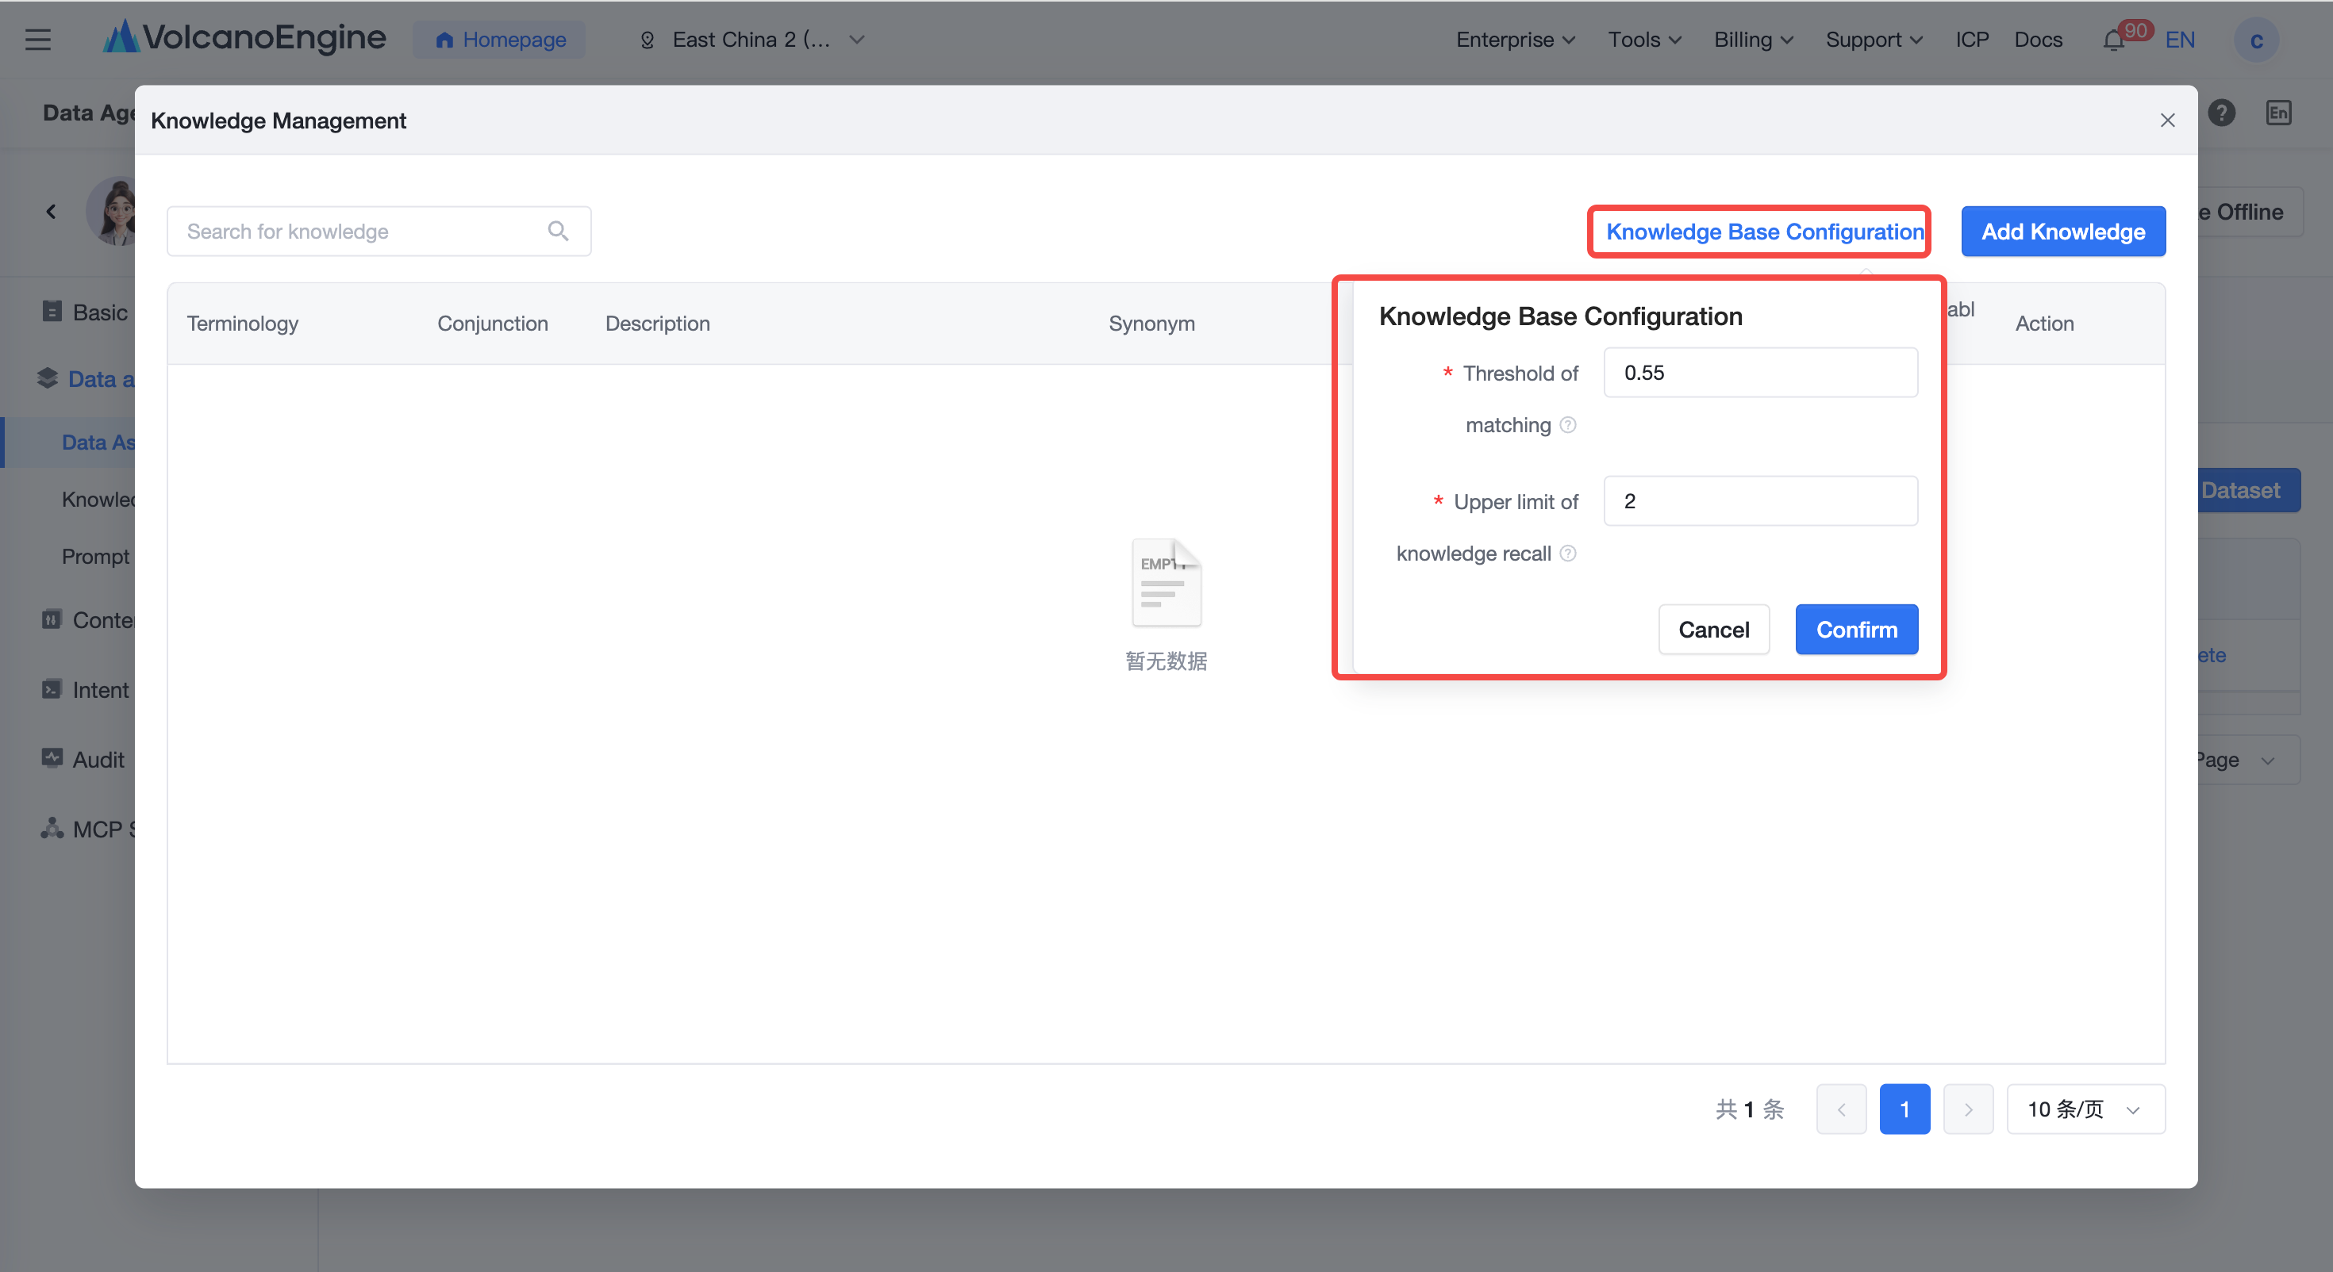This screenshot has width=2333, height=1272.
Task: Click the Intent sidebar icon
Action: click(x=52, y=689)
